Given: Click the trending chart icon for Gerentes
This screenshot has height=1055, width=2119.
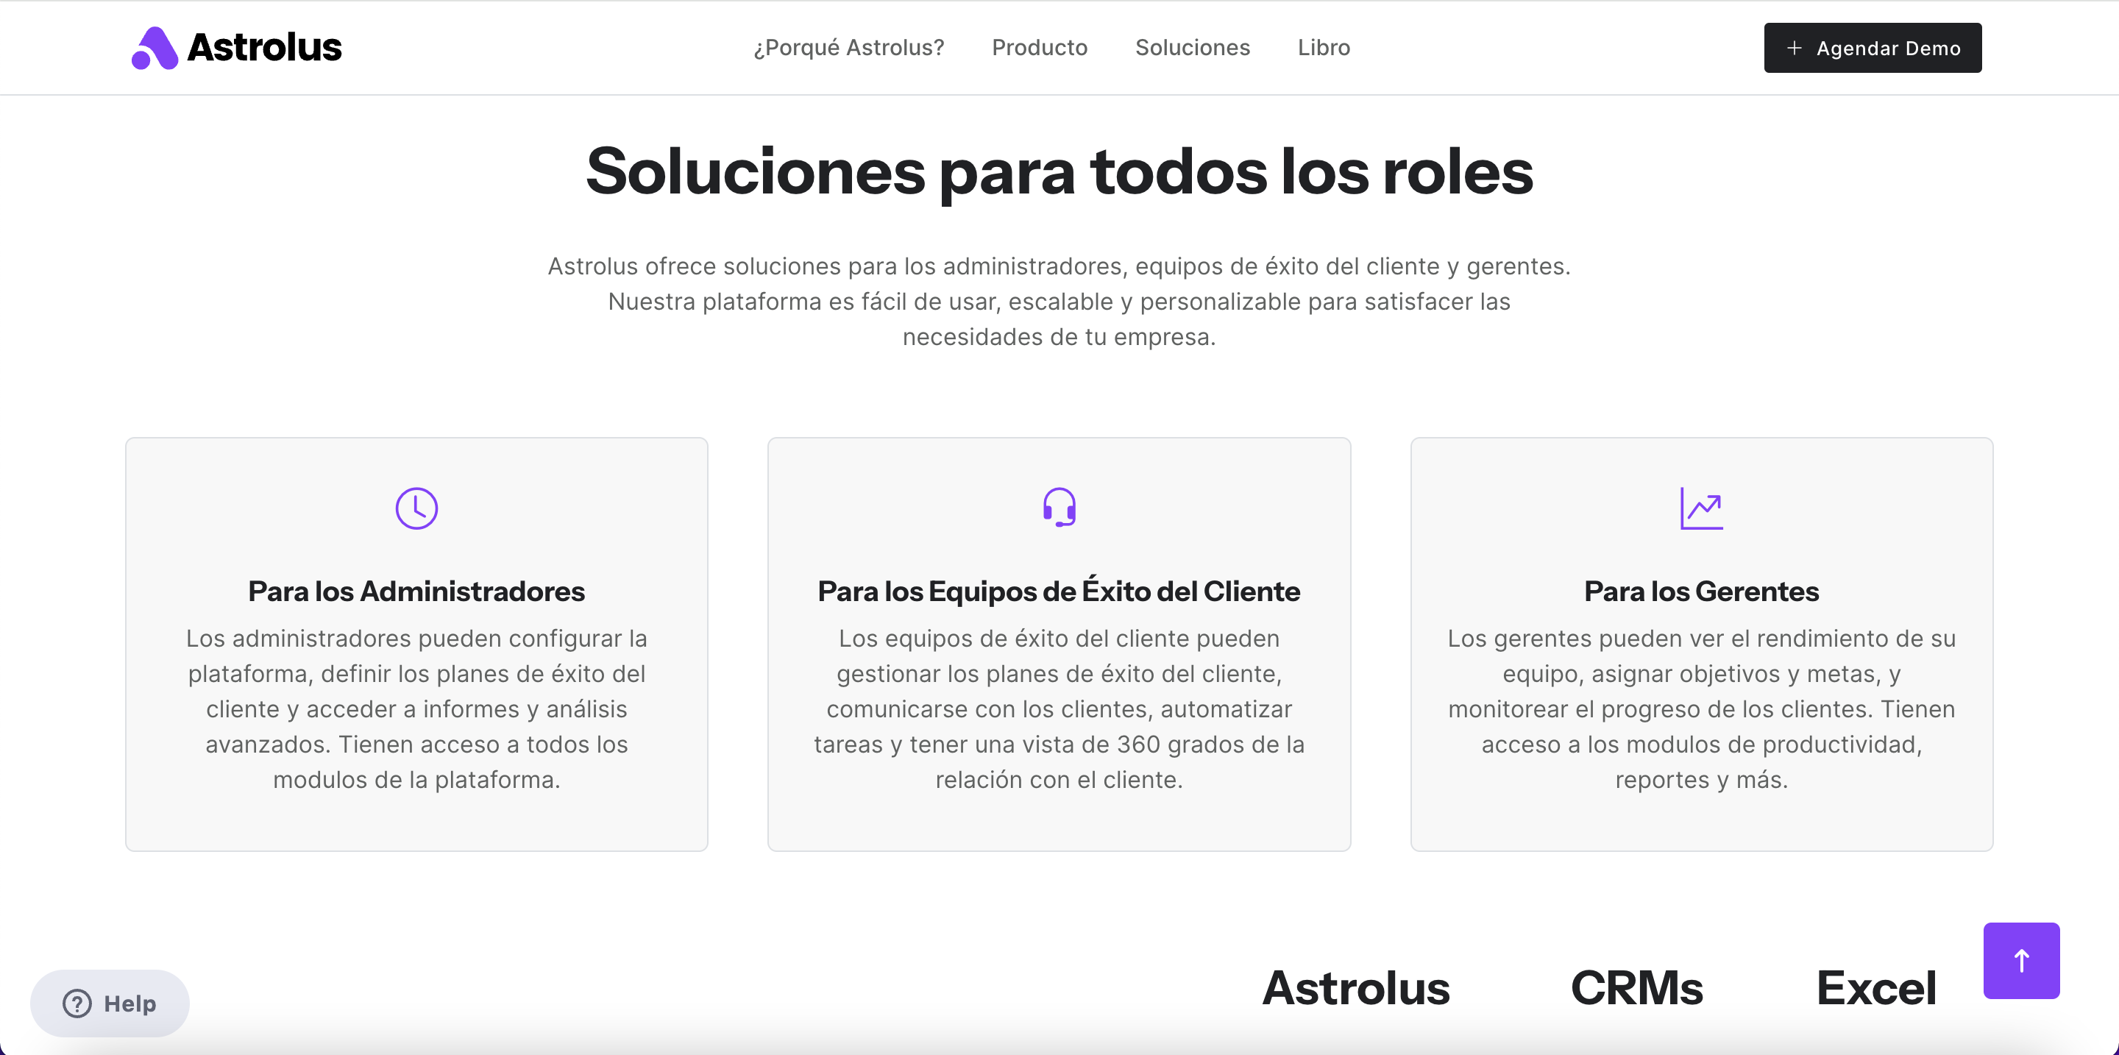Looking at the screenshot, I should coord(1701,508).
